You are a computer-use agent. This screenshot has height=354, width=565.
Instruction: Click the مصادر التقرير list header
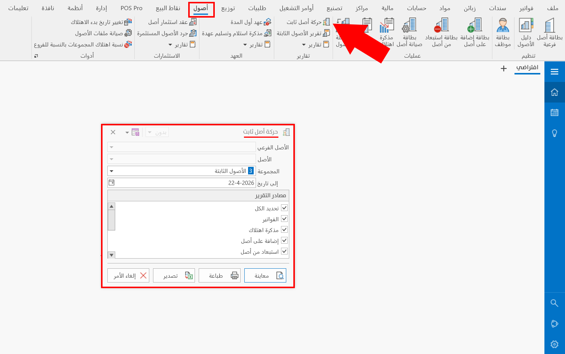[x=198, y=195]
